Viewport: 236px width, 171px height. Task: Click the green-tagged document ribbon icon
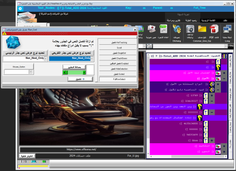[x=163, y=29]
